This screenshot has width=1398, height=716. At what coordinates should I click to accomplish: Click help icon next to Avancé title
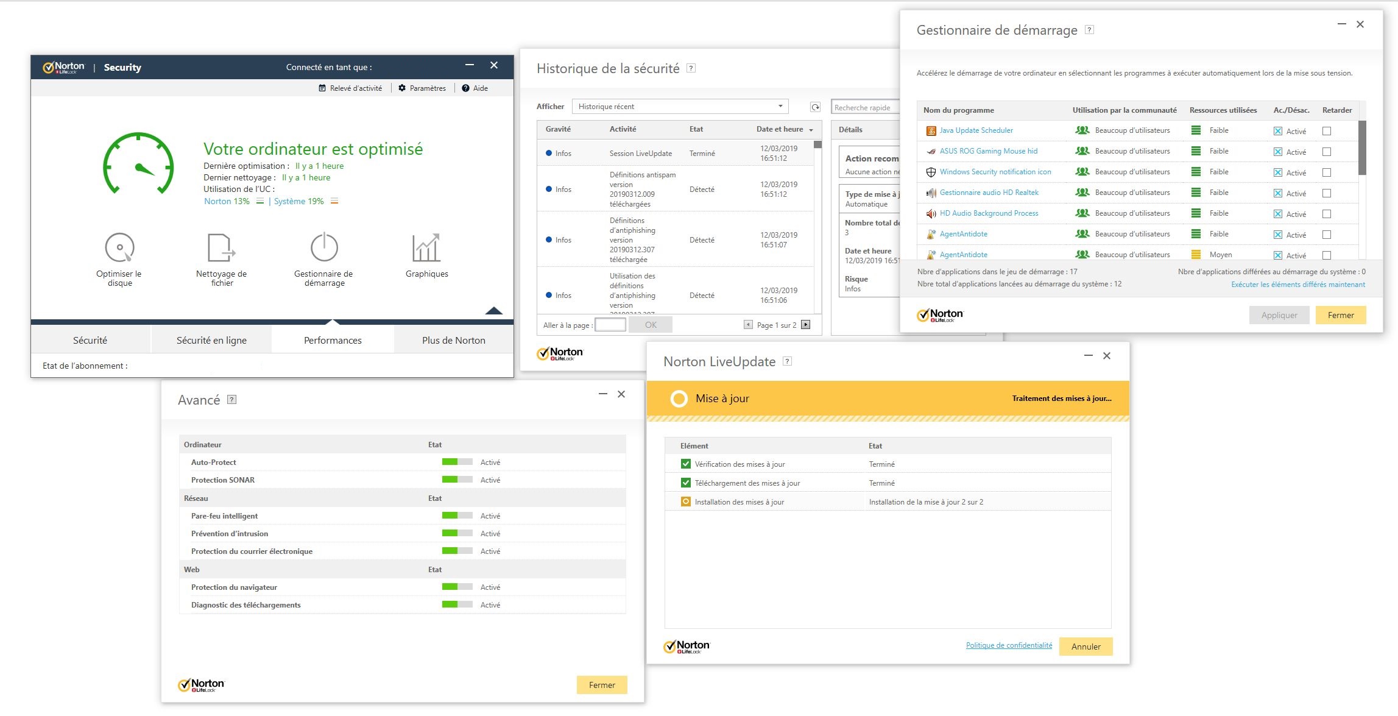point(231,400)
